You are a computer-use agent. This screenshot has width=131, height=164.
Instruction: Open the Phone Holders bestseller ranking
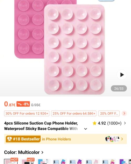(56, 139)
